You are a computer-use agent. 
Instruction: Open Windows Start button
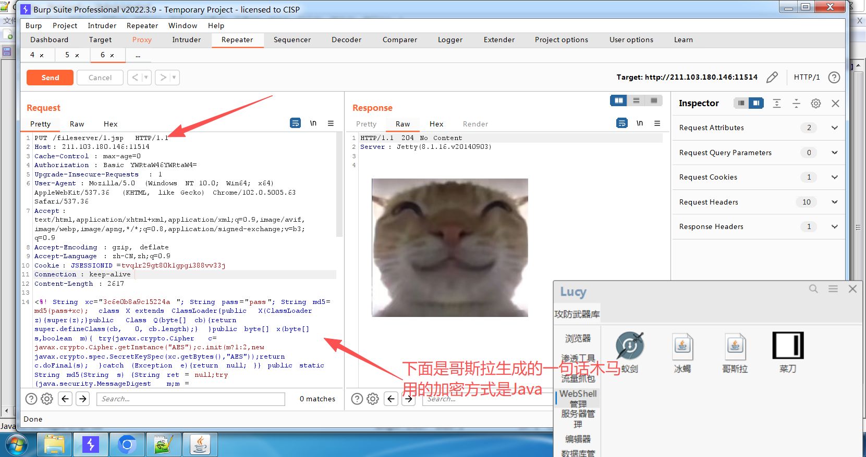pyautogui.click(x=16, y=445)
